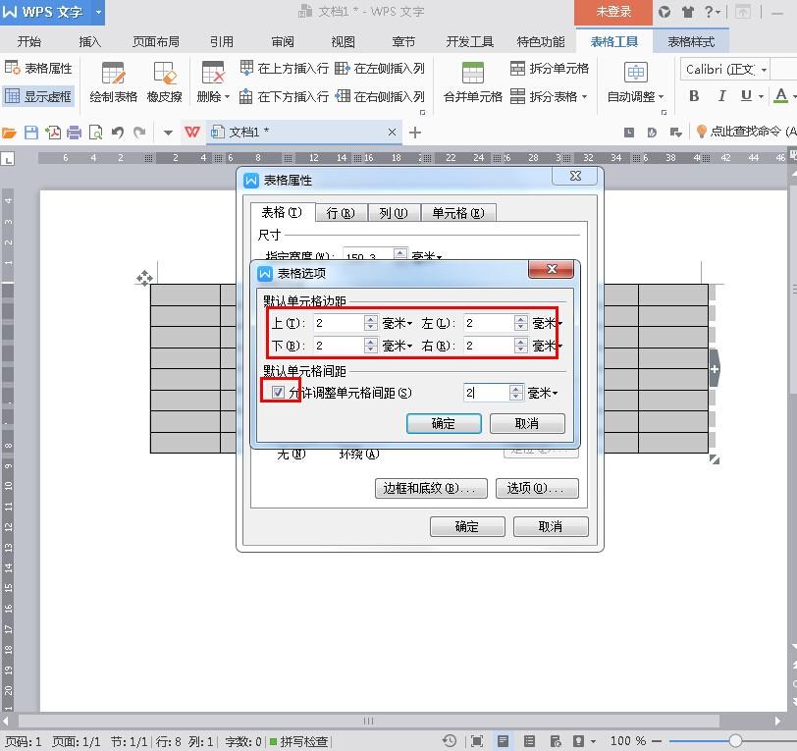This screenshot has width=797, height=751.
Task: Switch to the 页面布局 ribbon tab
Action: click(155, 41)
